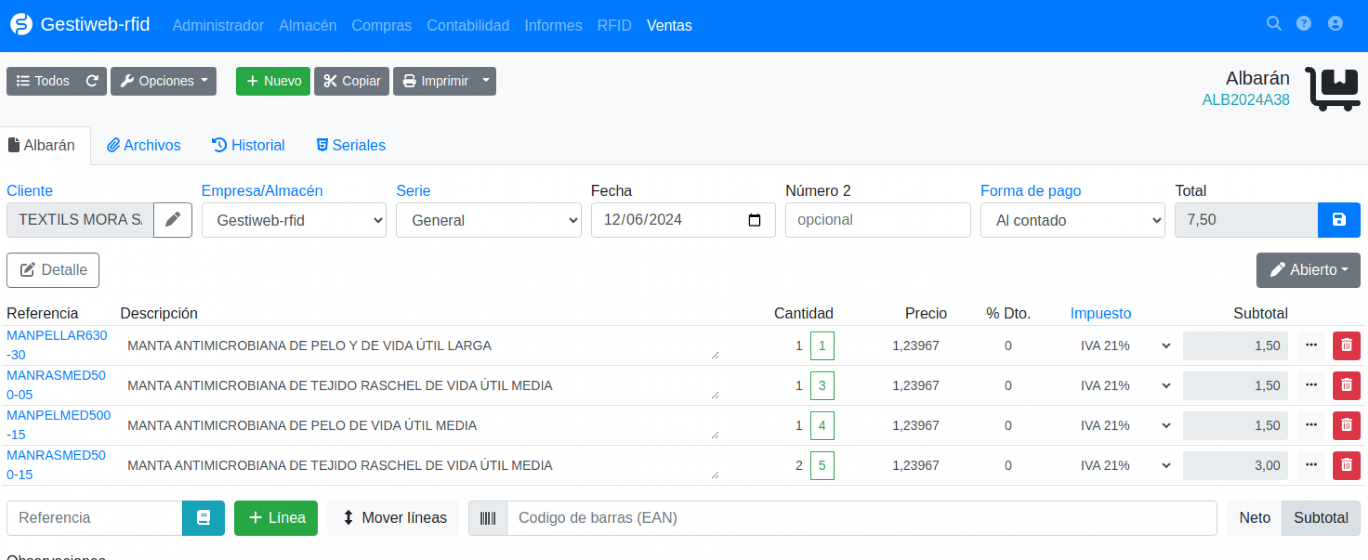
Task: Click the Copiar button
Action: tap(351, 81)
